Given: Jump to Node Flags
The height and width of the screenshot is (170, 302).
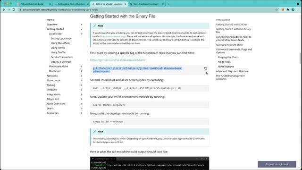Looking at the screenshot, I should [x=224, y=62].
